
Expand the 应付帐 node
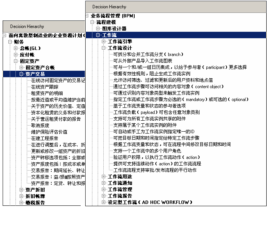(16, 54)
